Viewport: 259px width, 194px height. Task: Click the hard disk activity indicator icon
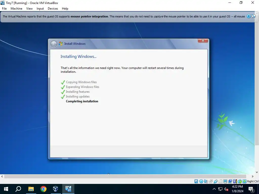(x=196, y=181)
